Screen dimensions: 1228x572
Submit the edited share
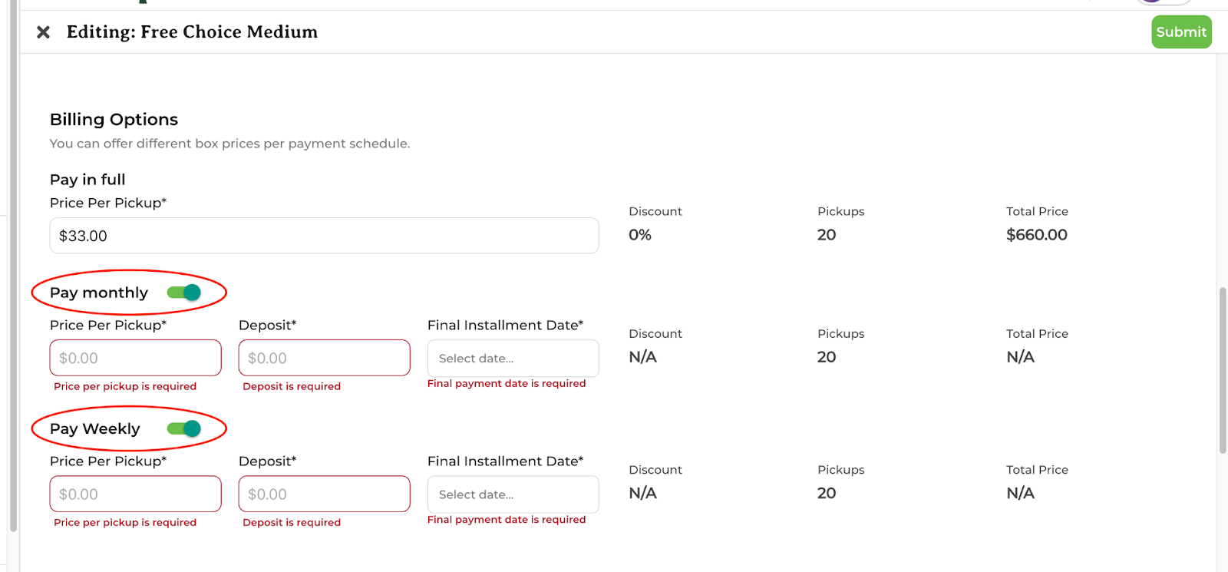click(1181, 32)
